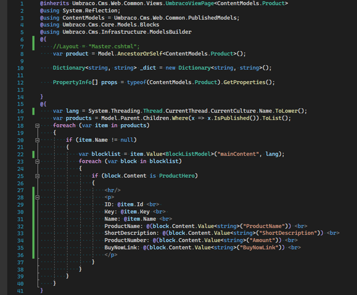This screenshot has height=295, width=357.
Task: Click the @item.Name expression on line 31
Action: coord(140,219)
